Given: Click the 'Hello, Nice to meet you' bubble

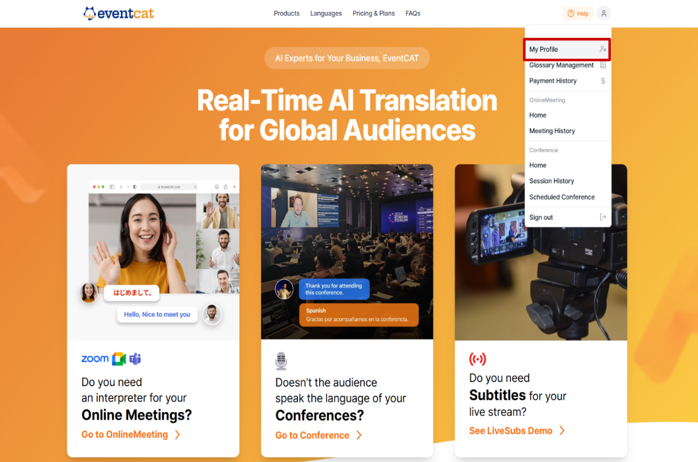Looking at the screenshot, I should point(157,315).
